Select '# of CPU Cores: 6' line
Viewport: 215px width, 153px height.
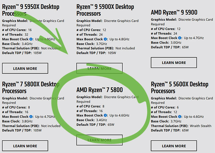pyautogui.click(x=165, y=107)
